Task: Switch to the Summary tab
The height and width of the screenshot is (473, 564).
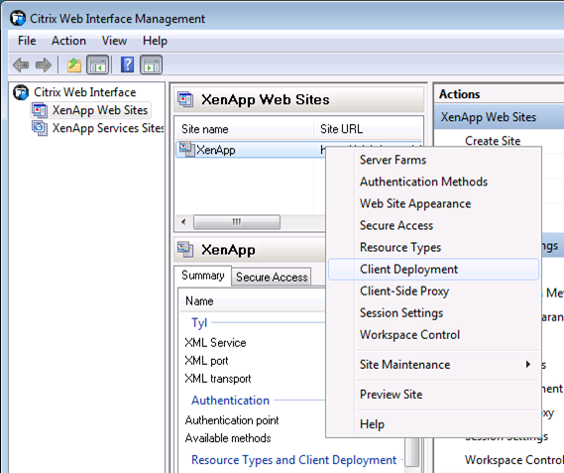Action: coord(203,276)
